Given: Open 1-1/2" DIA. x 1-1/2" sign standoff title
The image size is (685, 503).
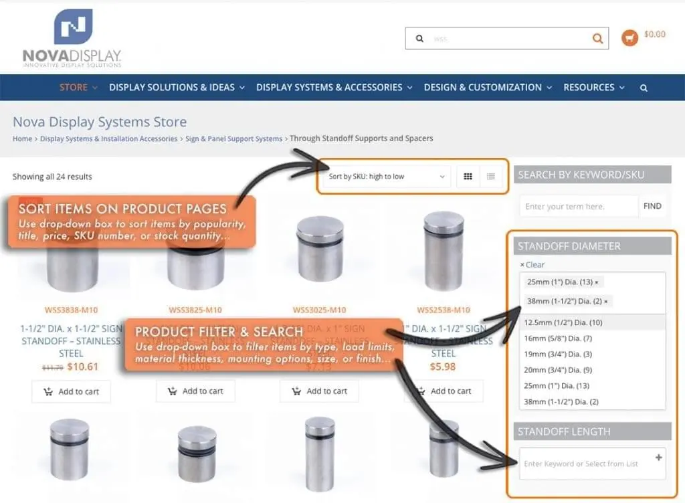Looking at the screenshot, I should (71, 341).
